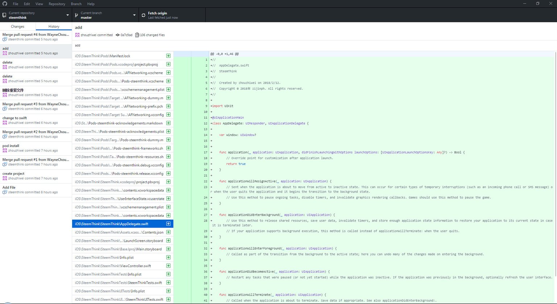557x304 pixels.
Task: Click added-status icon for AppDelegate.swift
Action: [168, 224]
